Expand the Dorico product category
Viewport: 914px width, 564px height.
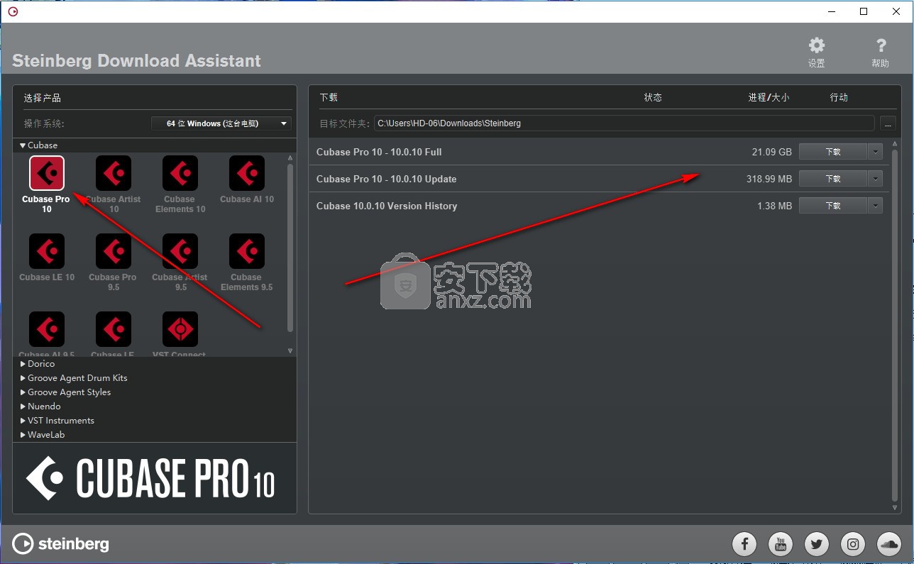coord(23,364)
